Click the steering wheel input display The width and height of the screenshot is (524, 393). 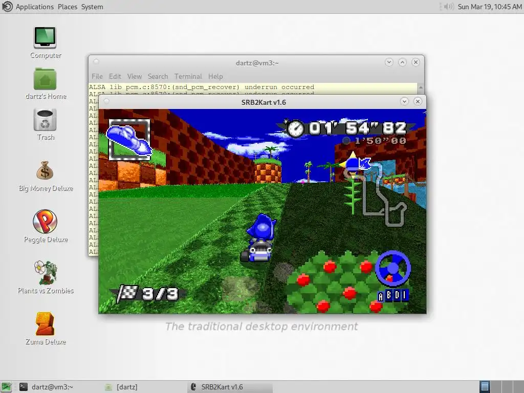pyautogui.click(x=392, y=268)
